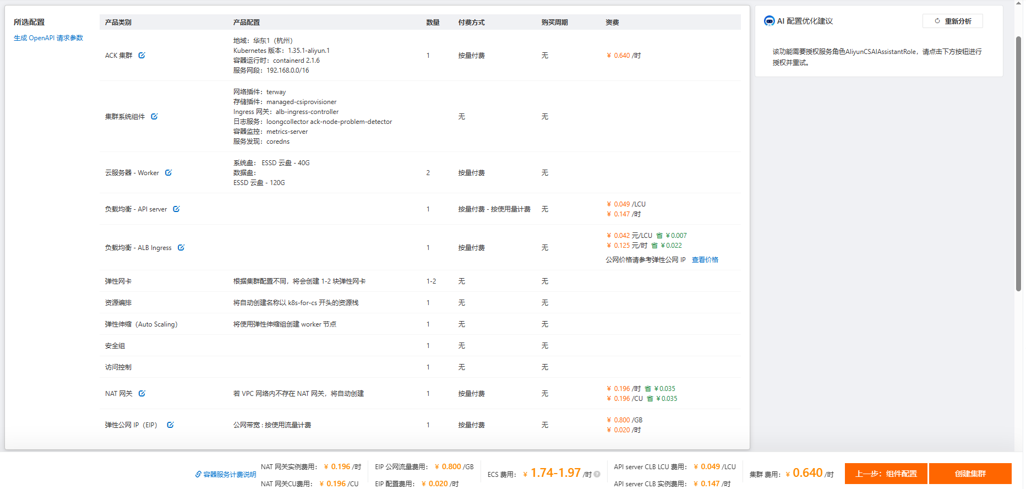The image size is (1026, 489).
Task: Click edit icon beside 负载均衡 - ALB Ingress
Action: [x=181, y=248]
